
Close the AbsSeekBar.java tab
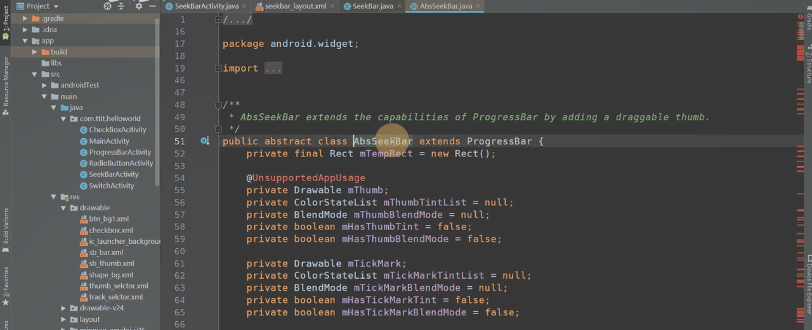pos(477,6)
